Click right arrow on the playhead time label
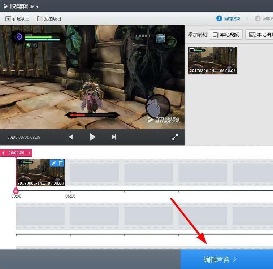Screen dimensions: 273x269 [29, 153]
